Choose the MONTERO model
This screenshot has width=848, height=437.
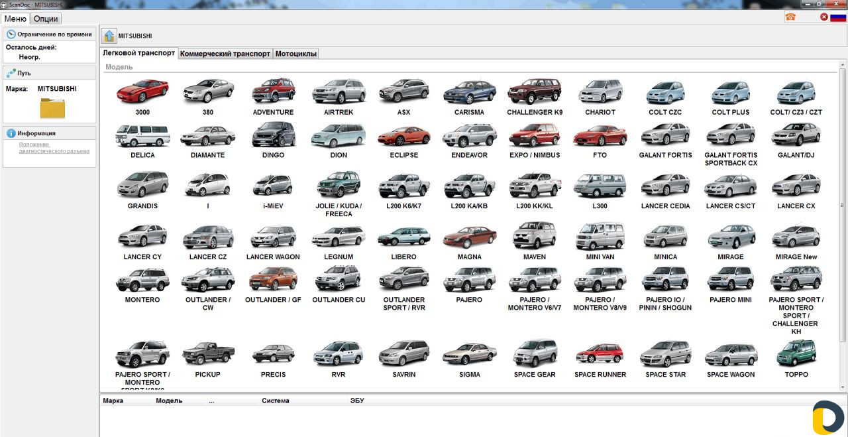tap(142, 279)
